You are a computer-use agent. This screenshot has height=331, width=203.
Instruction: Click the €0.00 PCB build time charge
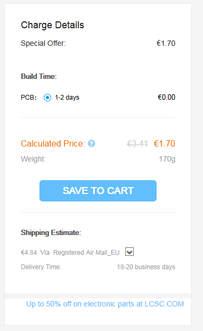coord(166,98)
